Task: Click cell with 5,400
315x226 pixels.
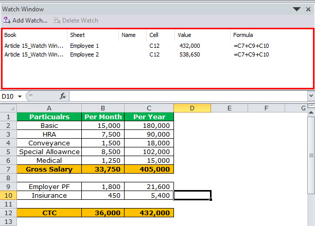Action: pos(149,195)
